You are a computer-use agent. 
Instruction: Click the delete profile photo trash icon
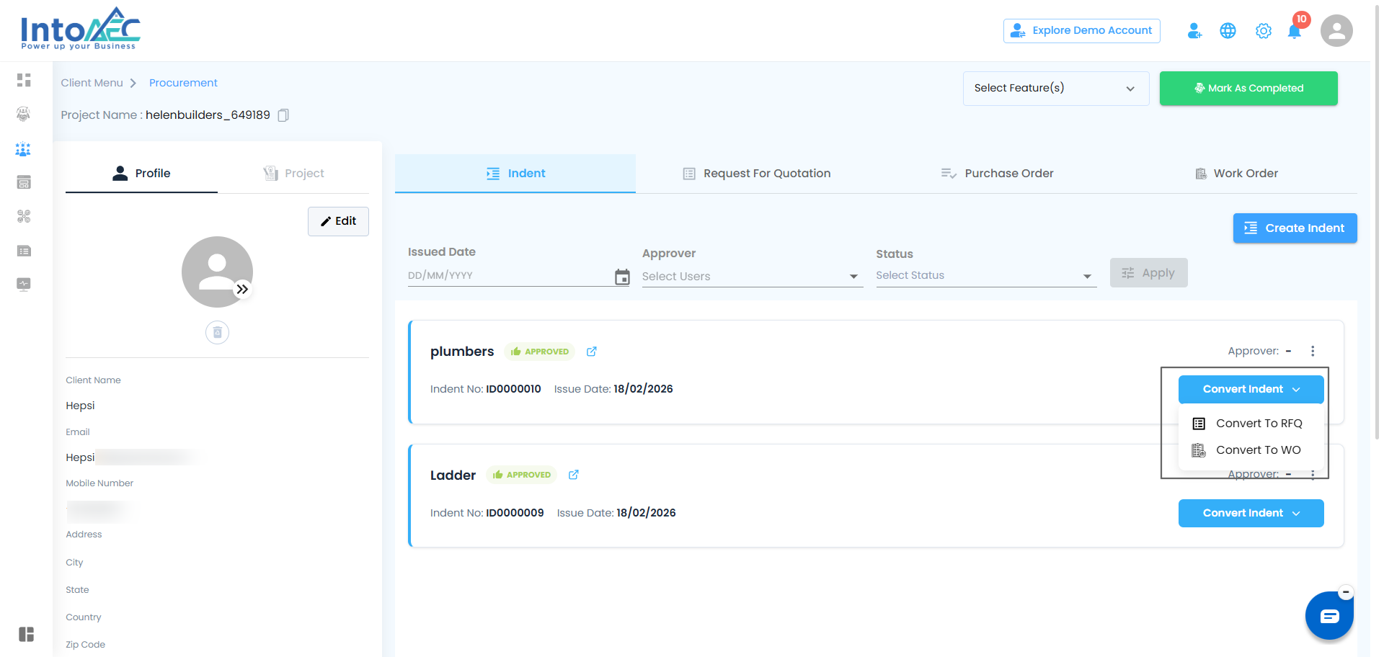tap(217, 332)
